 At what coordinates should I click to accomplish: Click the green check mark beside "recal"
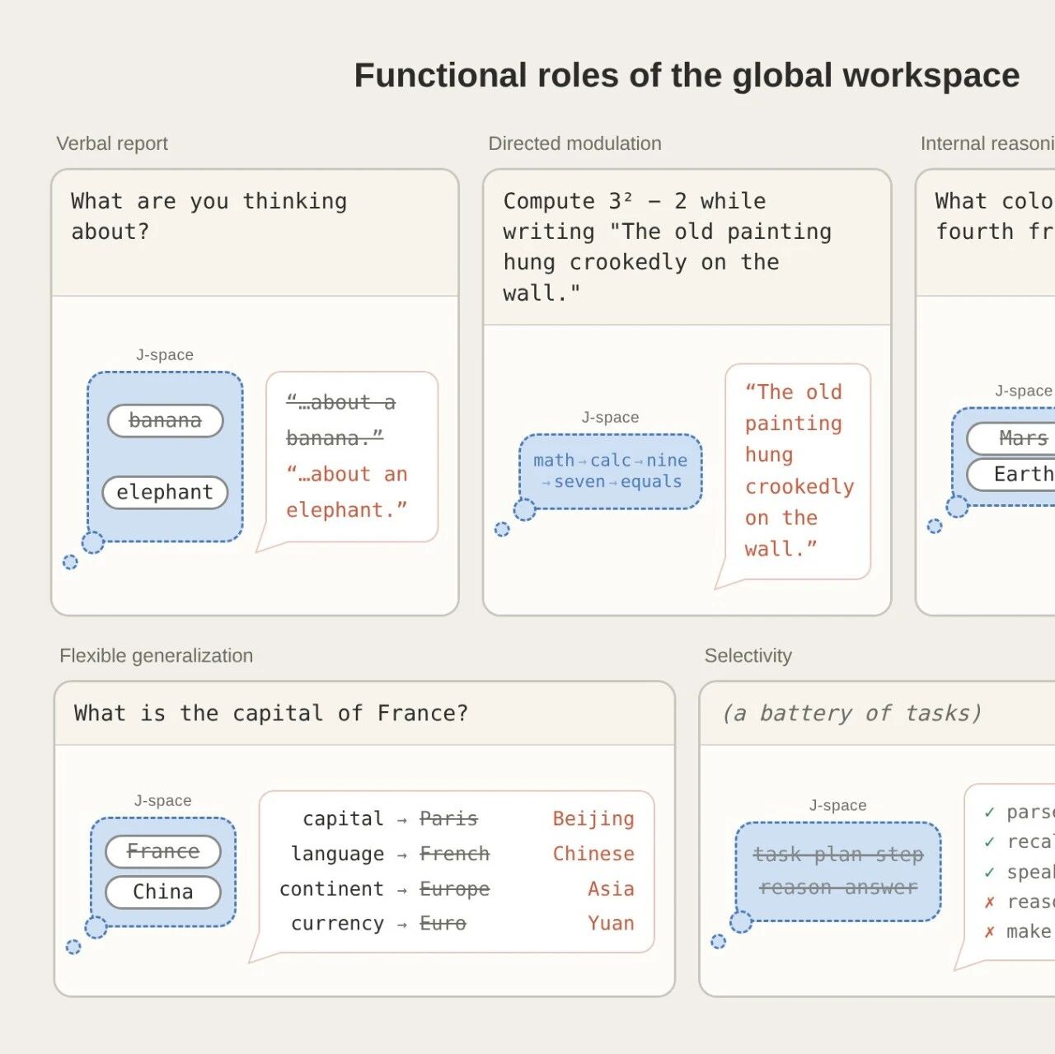pyautogui.click(x=989, y=842)
